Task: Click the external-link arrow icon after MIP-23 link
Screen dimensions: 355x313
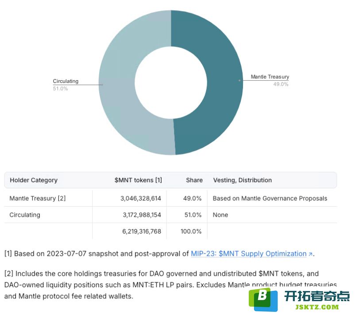Action: (x=310, y=254)
